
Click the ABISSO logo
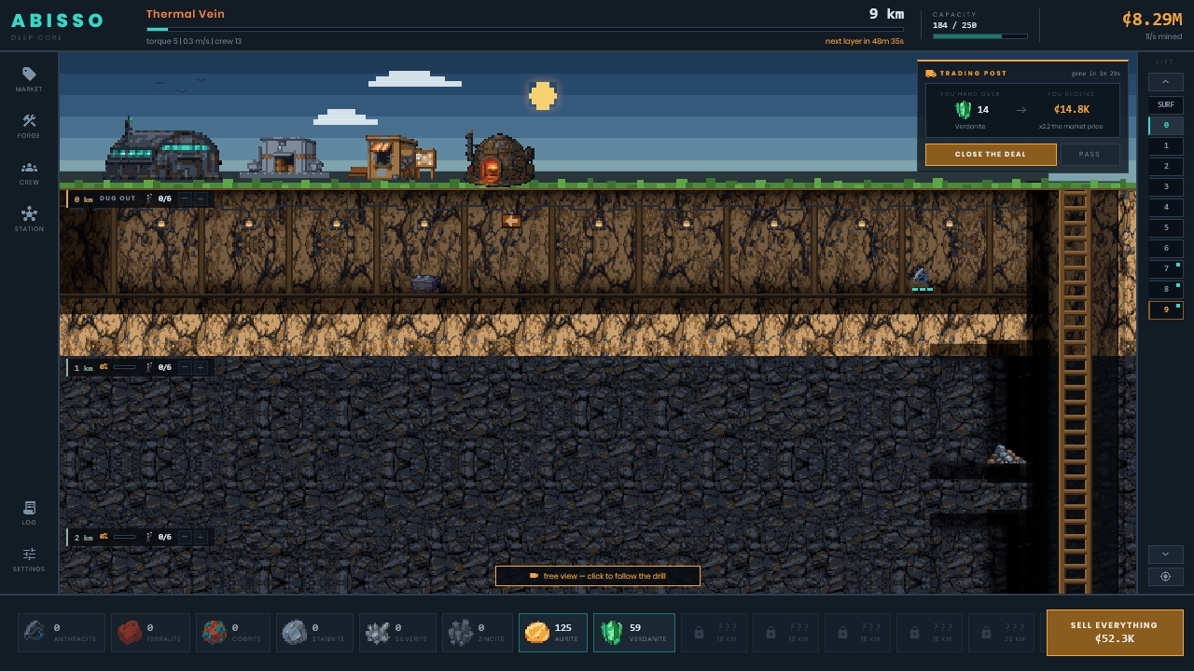click(57, 21)
